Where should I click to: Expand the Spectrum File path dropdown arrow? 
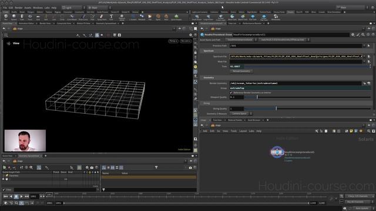(364, 57)
